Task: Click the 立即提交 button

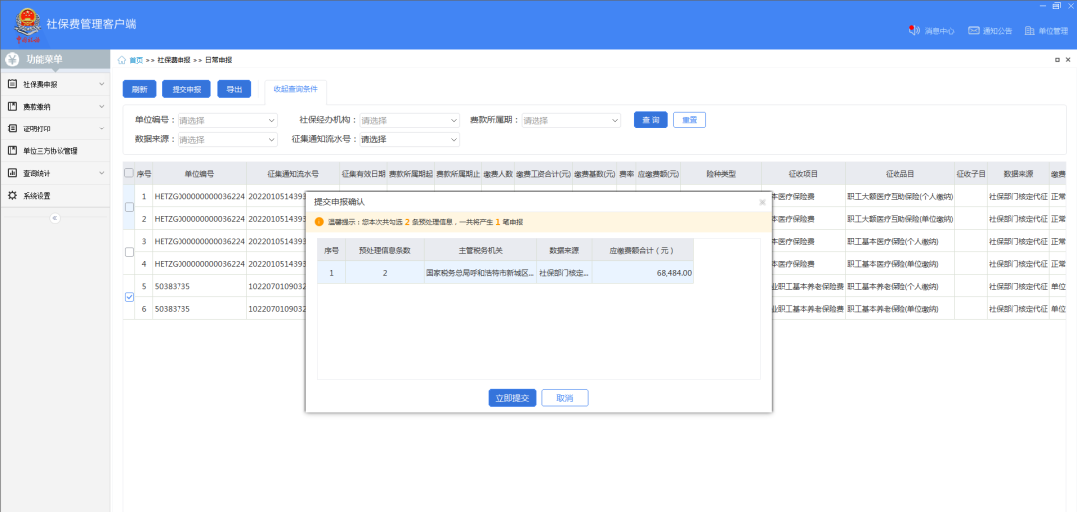Action: pos(513,397)
